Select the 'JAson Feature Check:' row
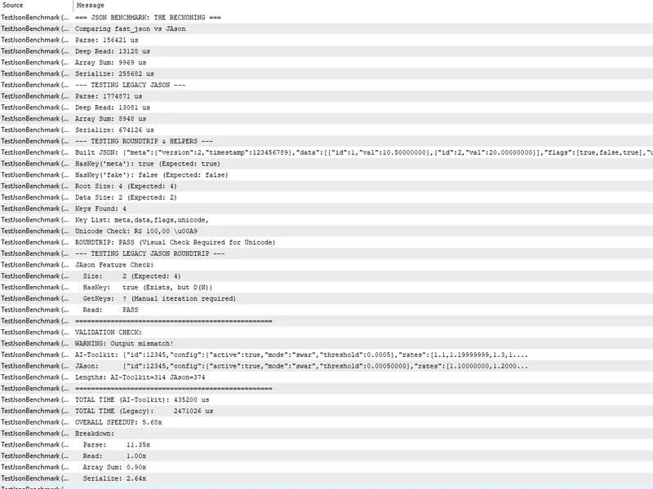653x489 pixels. [x=326, y=264]
